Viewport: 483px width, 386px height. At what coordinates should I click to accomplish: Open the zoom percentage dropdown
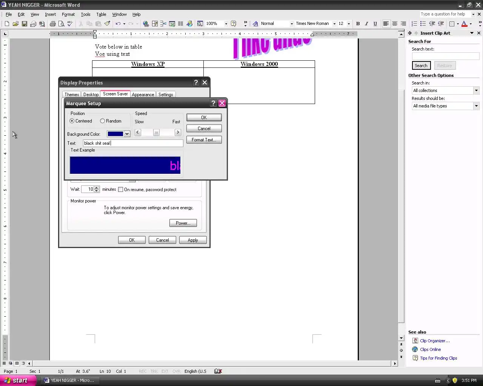click(226, 23)
